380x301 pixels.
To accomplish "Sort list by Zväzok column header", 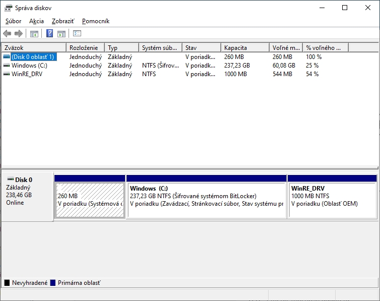I will coord(34,48).
